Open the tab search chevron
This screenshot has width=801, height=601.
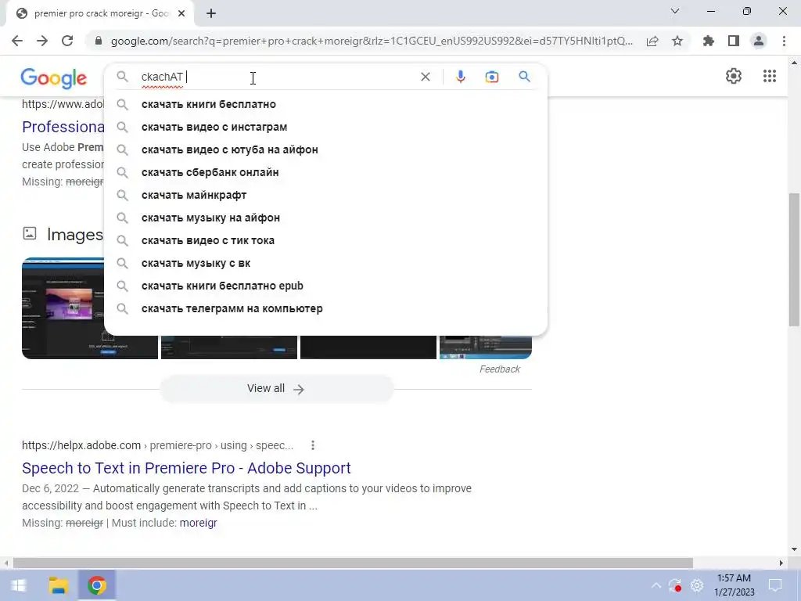pyautogui.click(x=675, y=11)
